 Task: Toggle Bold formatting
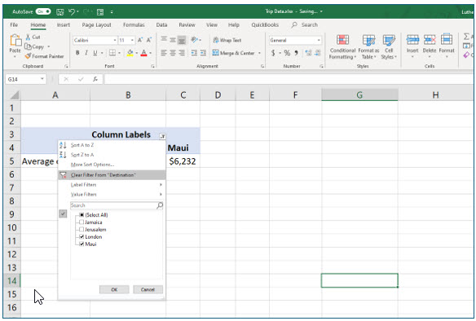77,53
